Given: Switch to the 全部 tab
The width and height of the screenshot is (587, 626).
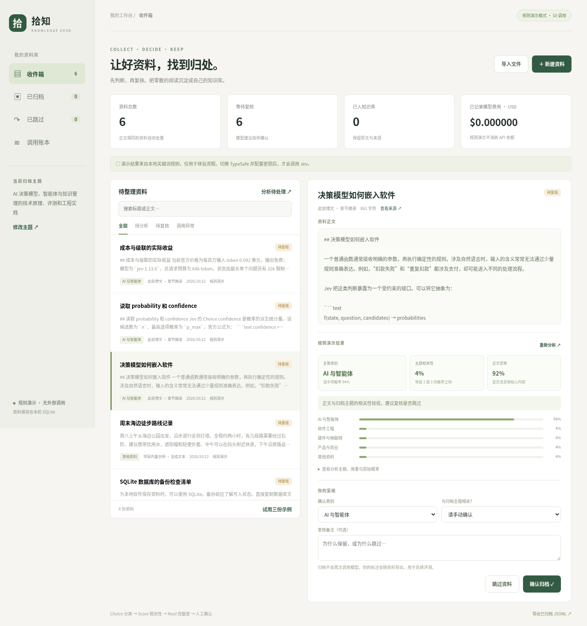Looking at the screenshot, I should coord(123,226).
